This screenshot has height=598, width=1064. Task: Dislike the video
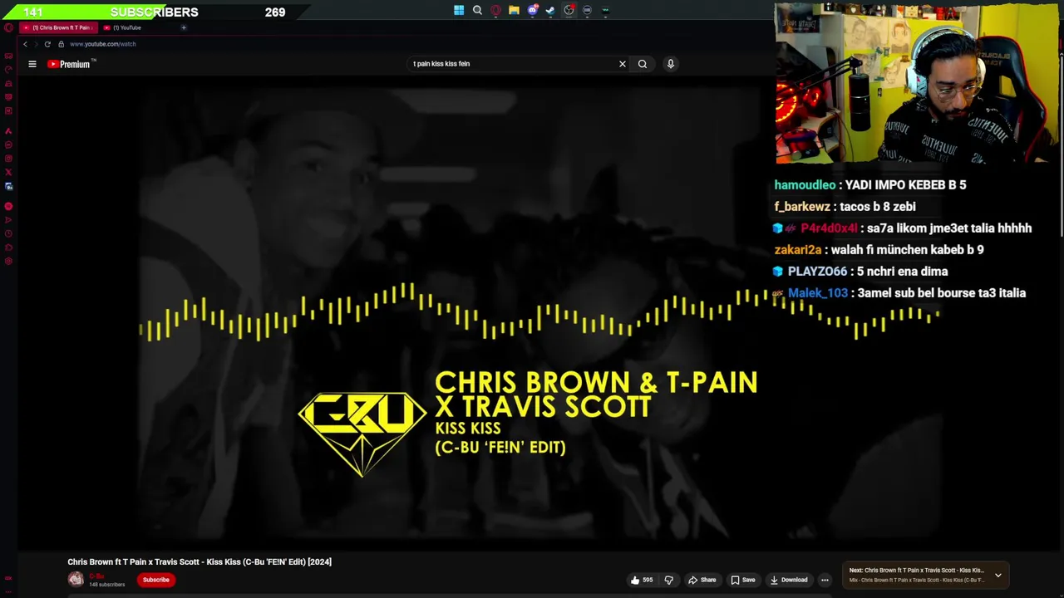click(x=668, y=580)
